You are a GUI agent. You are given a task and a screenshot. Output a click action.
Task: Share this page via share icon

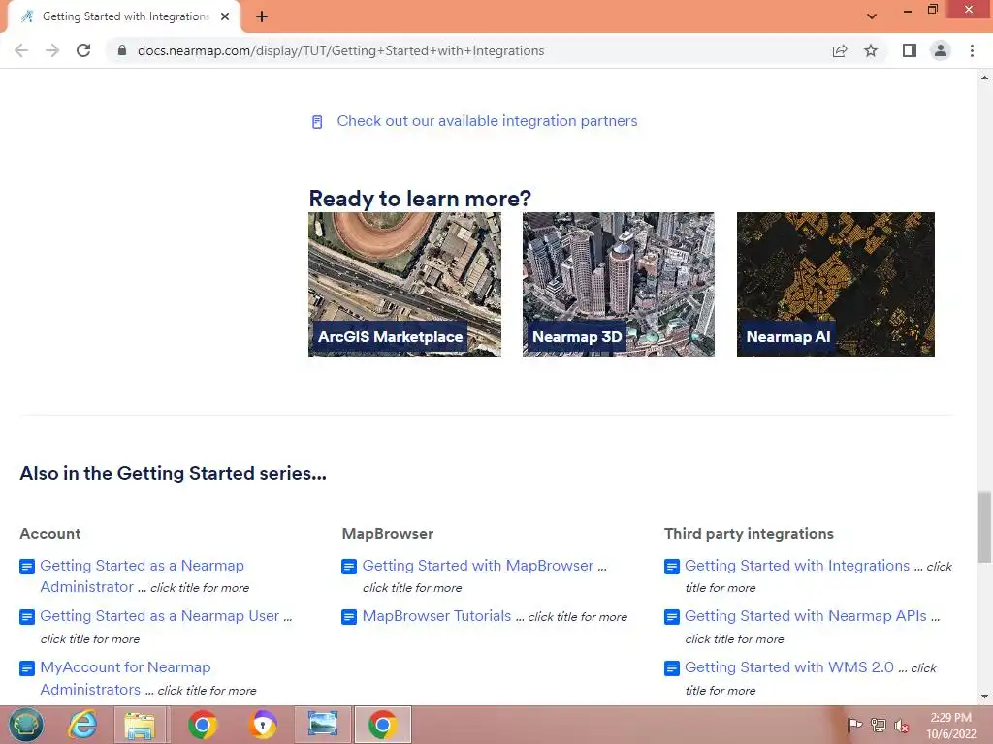coord(840,50)
